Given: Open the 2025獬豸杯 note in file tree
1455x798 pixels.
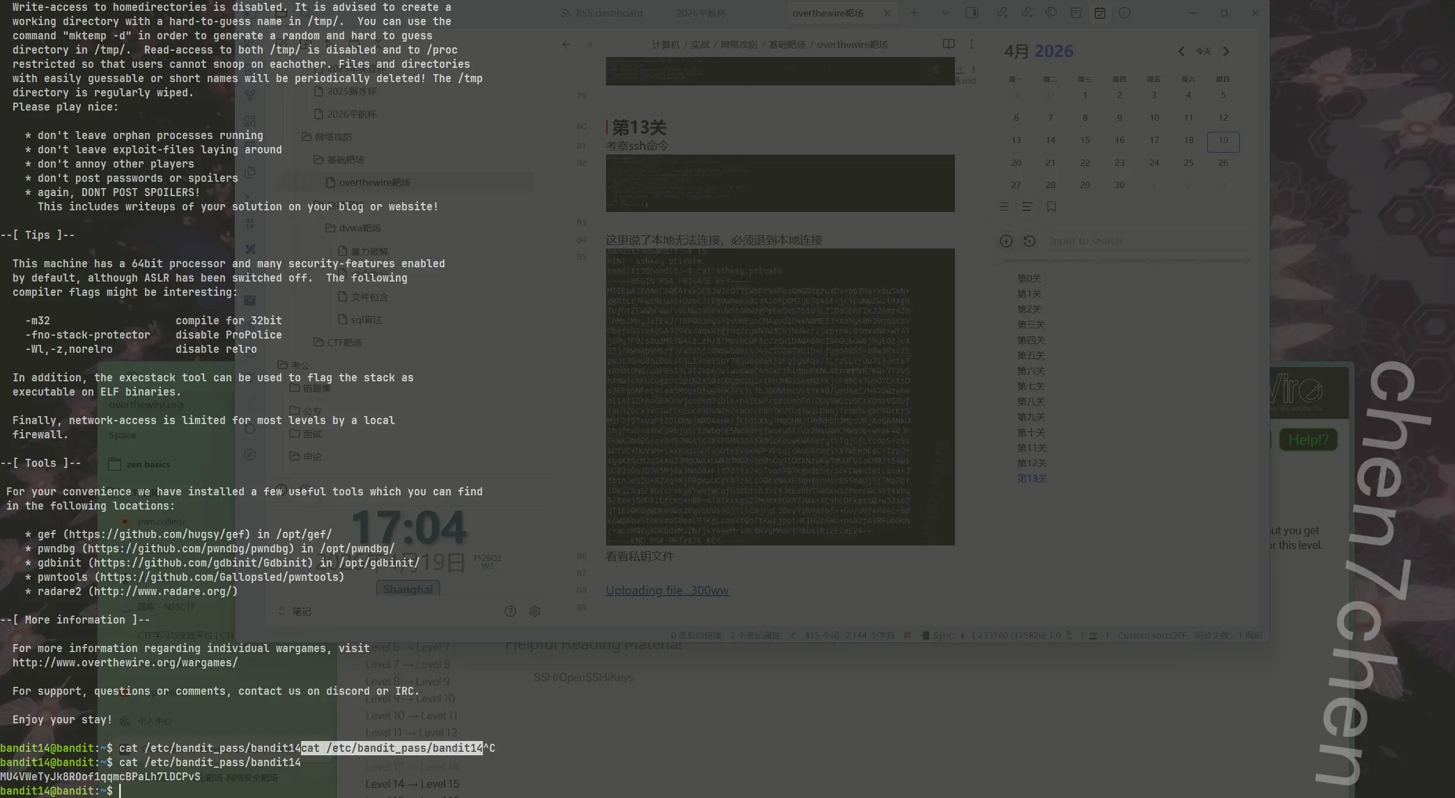Looking at the screenshot, I should pyautogui.click(x=351, y=92).
